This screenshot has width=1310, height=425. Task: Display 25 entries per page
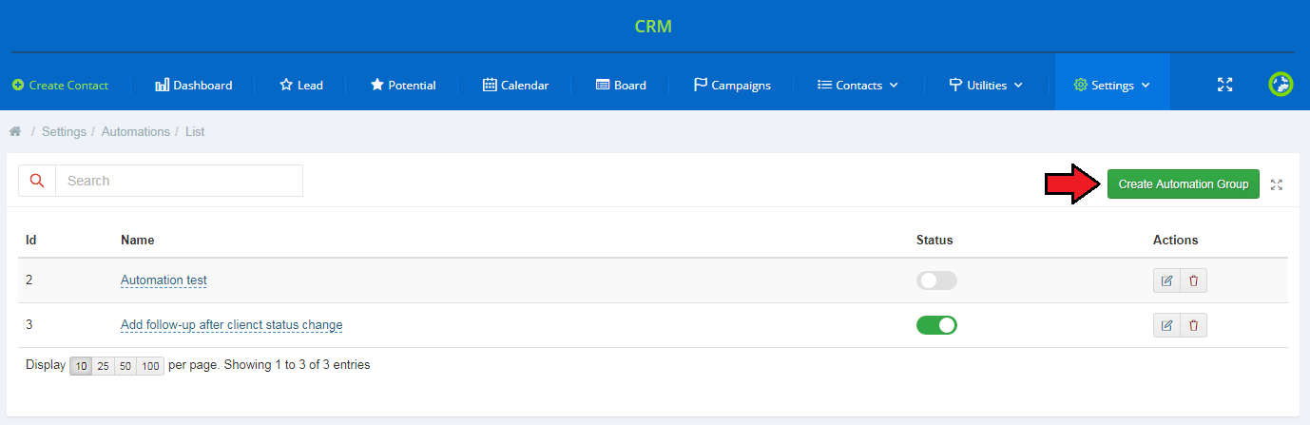(103, 365)
